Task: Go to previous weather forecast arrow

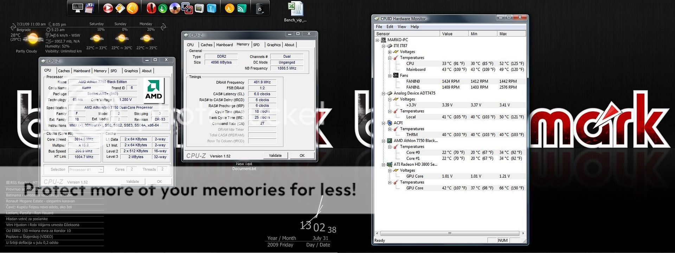Action: pyautogui.click(x=13, y=27)
